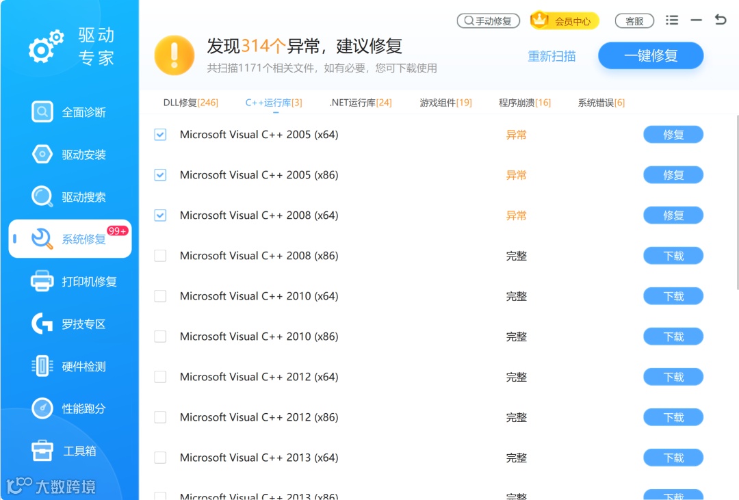Download Visual C++ 2010 (x64) with 下载

coord(673,296)
